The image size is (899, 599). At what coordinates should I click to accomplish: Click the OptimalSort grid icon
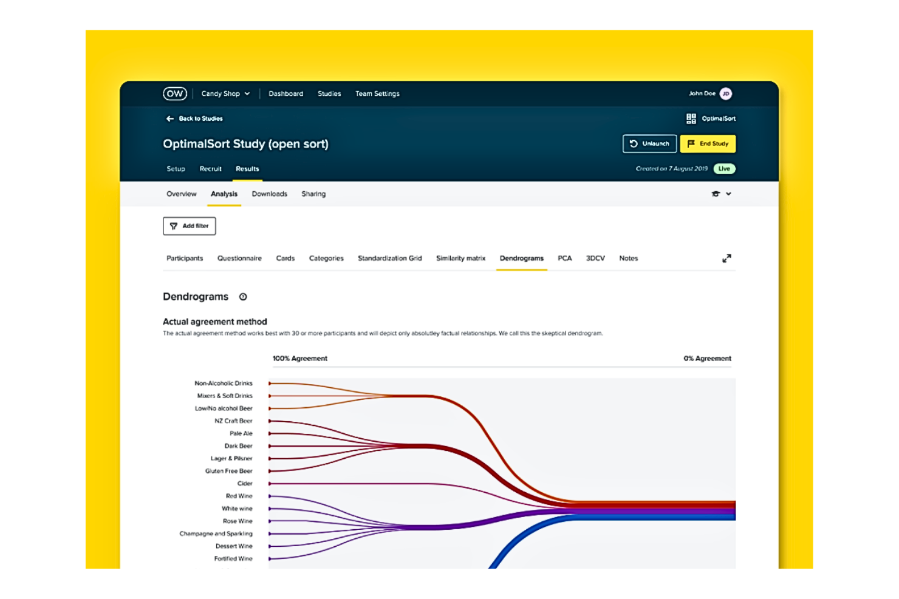(690, 118)
